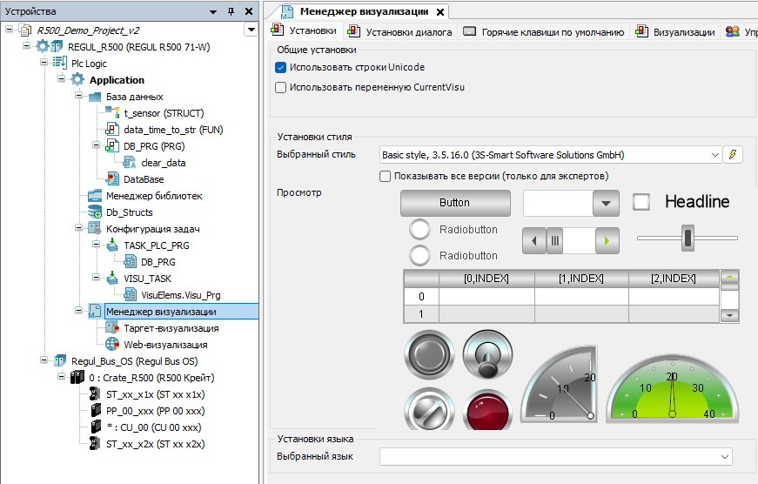758x484 pixels.
Task: Disable Использовать строки Unicode checkbox
Action: click(280, 67)
